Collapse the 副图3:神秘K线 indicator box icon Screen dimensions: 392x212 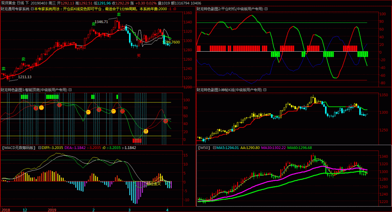[265, 90]
